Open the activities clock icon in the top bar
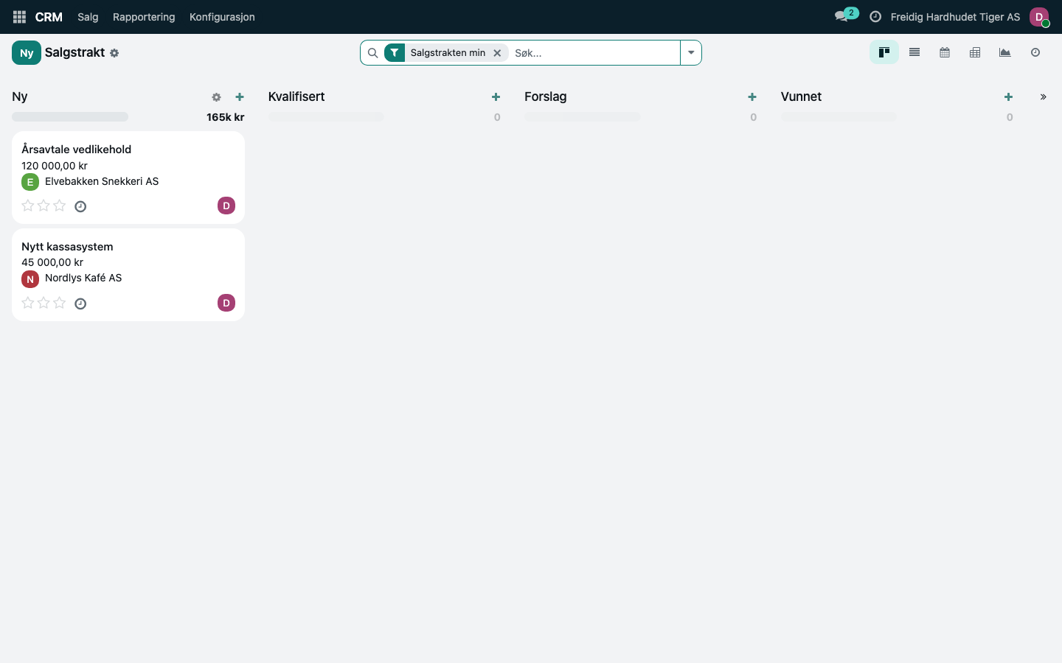The height and width of the screenshot is (663, 1062). point(875,17)
